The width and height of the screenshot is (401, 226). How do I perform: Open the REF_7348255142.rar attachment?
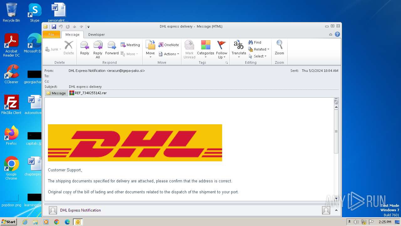[x=88, y=93]
